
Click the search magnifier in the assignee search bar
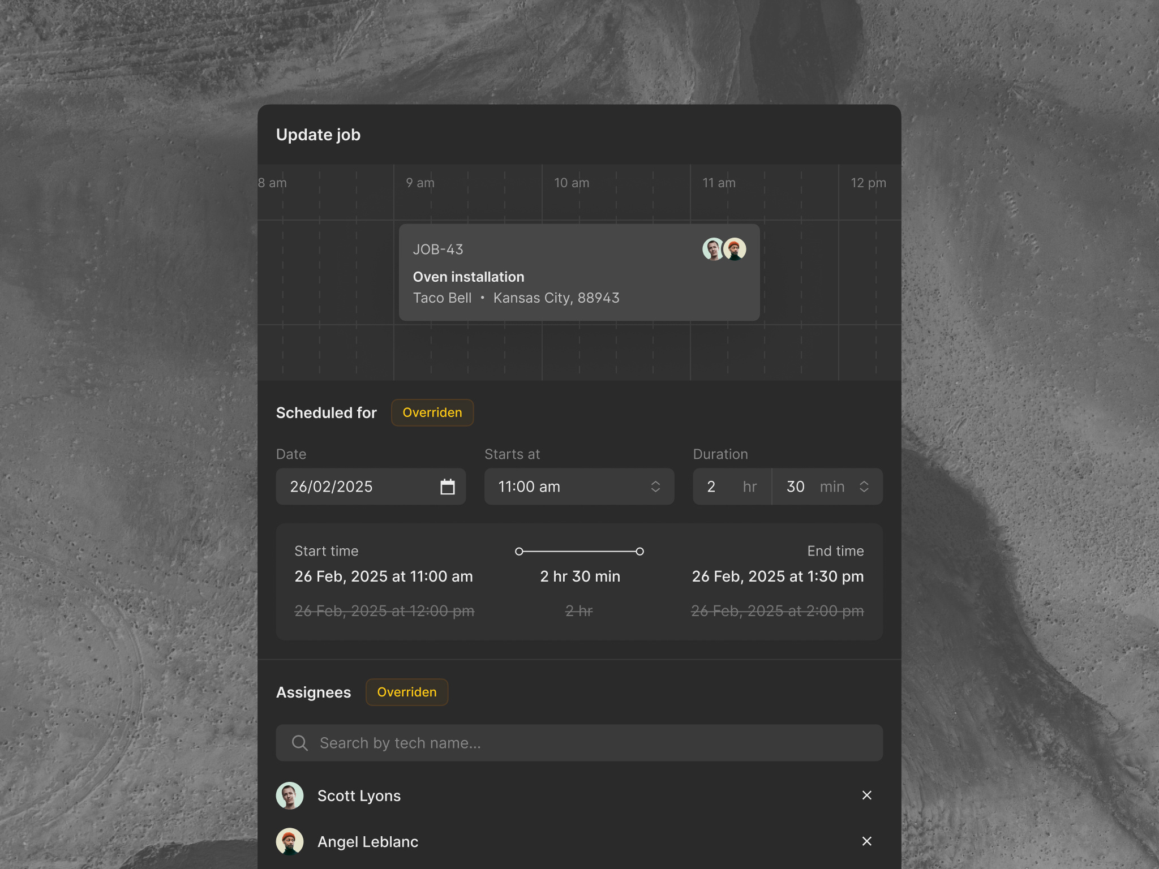click(x=299, y=742)
